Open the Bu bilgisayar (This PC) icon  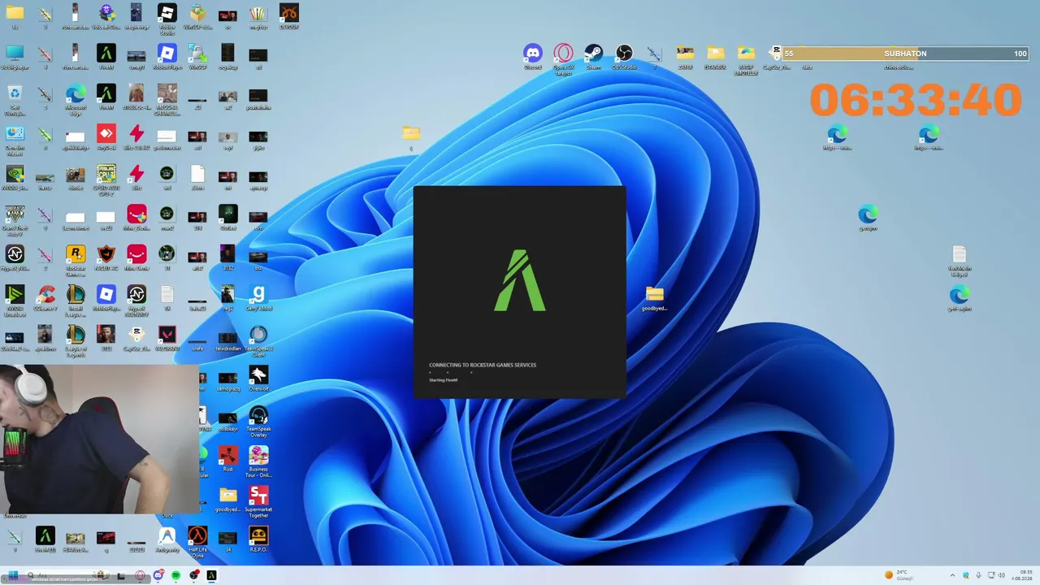[x=15, y=58]
